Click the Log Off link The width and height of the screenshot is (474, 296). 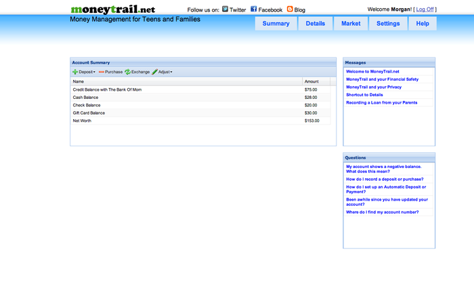(x=425, y=9)
